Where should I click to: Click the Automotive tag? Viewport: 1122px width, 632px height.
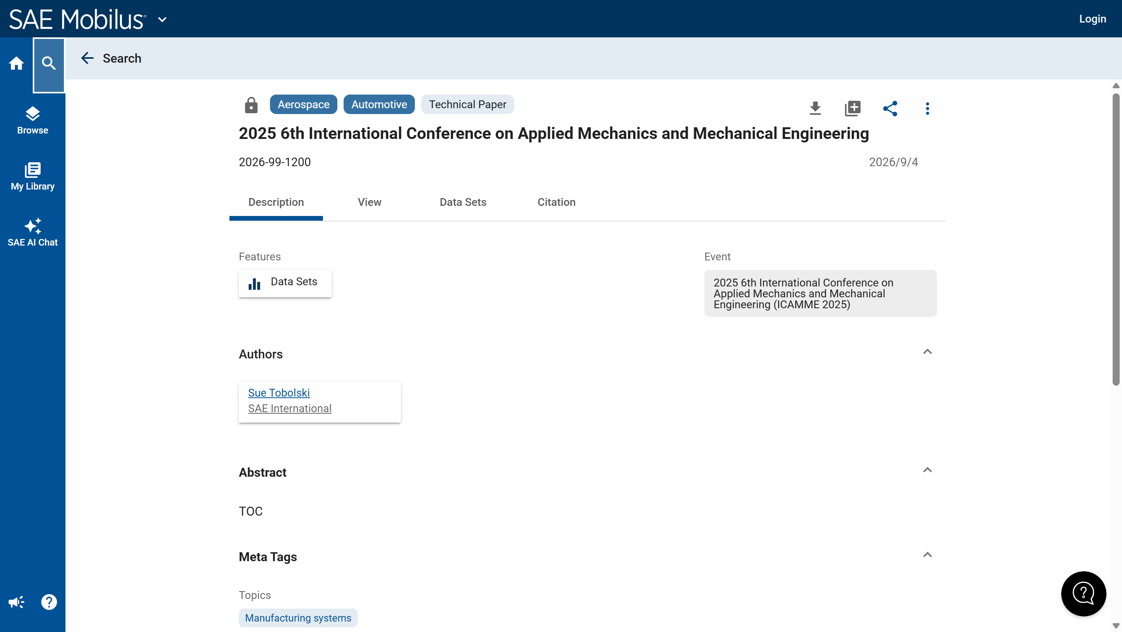click(x=379, y=105)
